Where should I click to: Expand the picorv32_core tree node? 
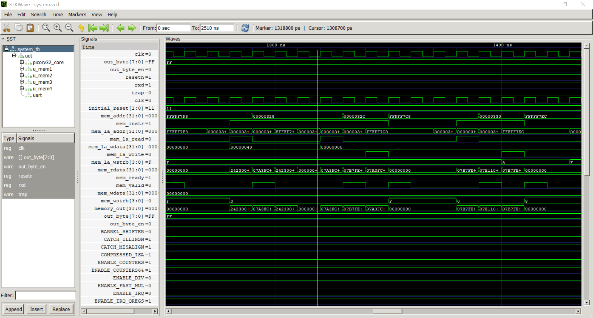tap(22, 62)
